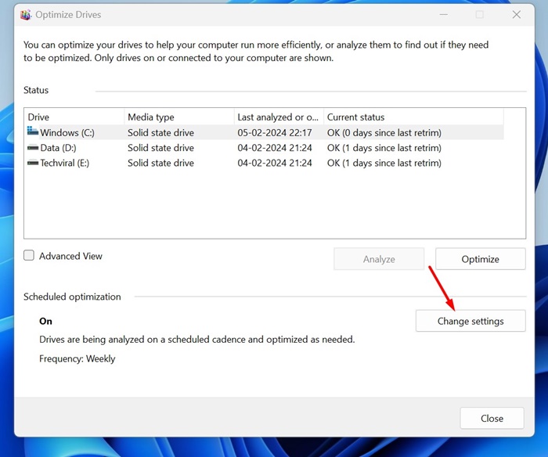This screenshot has height=457, width=548.
Task: Sort by the Media type column header
Action: (x=178, y=117)
